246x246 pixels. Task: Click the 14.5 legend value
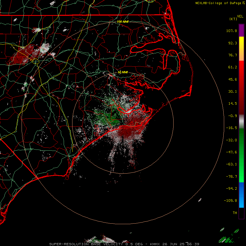click(233, 104)
